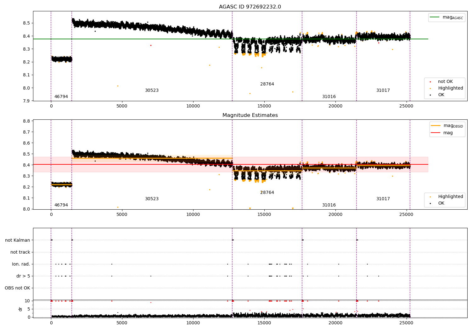Image resolution: width=472 pixels, height=330 pixels.
Task: Click obsid label 28764 in top plot
Action: tap(267, 84)
